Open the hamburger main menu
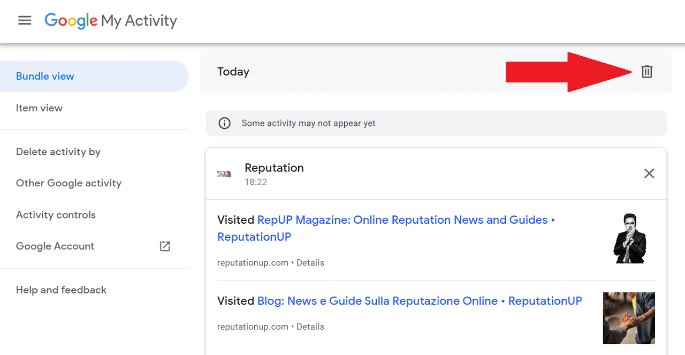The image size is (685, 355). coord(25,20)
